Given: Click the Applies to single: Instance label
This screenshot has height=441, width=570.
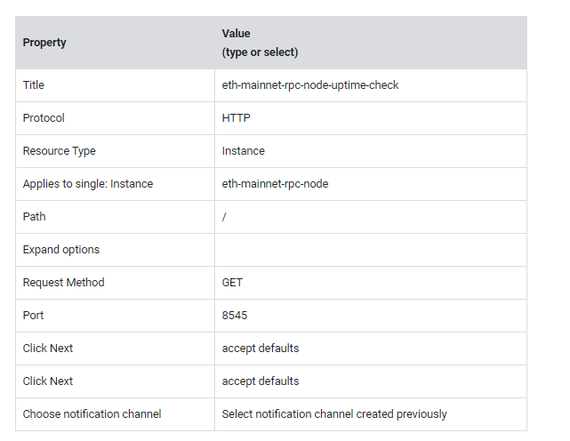Looking at the screenshot, I should point(88,184).
